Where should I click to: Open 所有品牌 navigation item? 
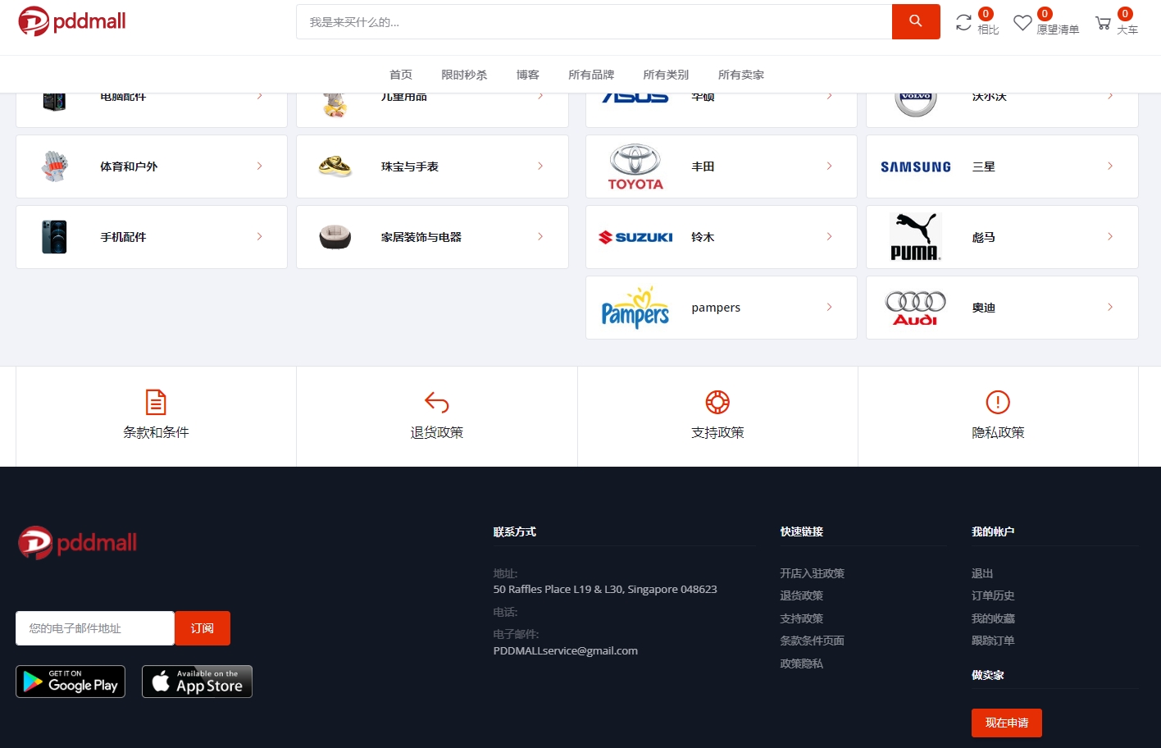[x=591, y=75]
